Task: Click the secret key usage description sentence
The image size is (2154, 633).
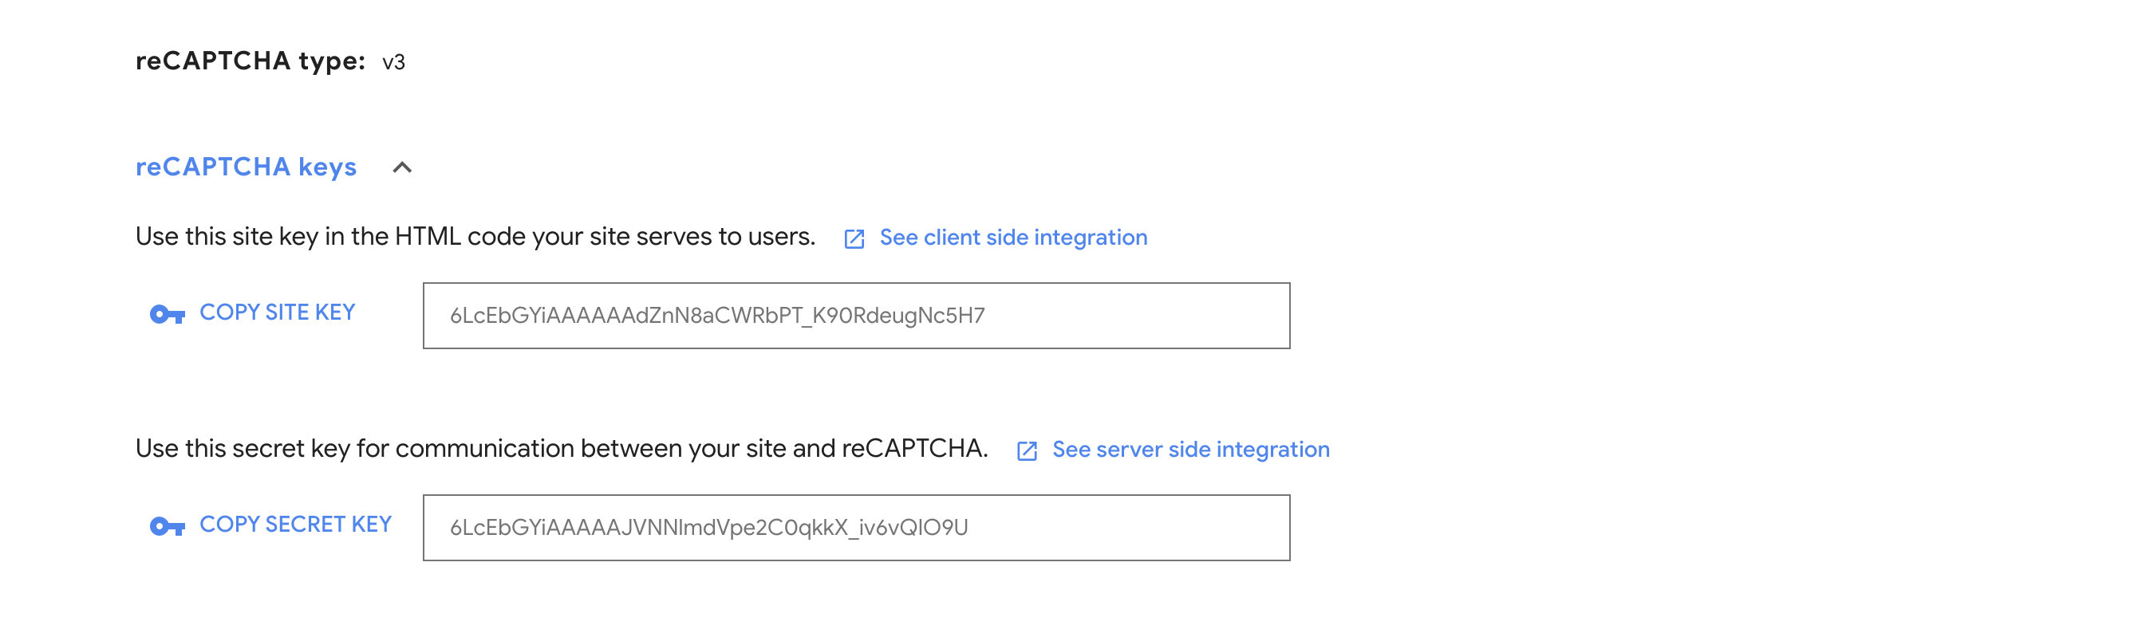Action: (x=562, y=449)
